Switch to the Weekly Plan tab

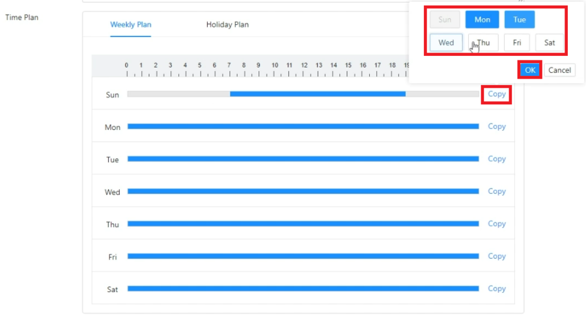[x=130, y=25]
